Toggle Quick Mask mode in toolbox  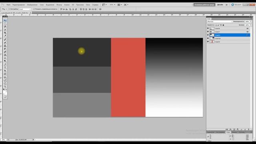point(5,97)
